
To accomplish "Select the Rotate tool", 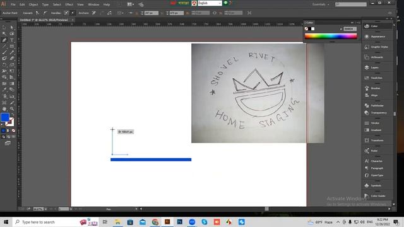I will click(4, 65).
